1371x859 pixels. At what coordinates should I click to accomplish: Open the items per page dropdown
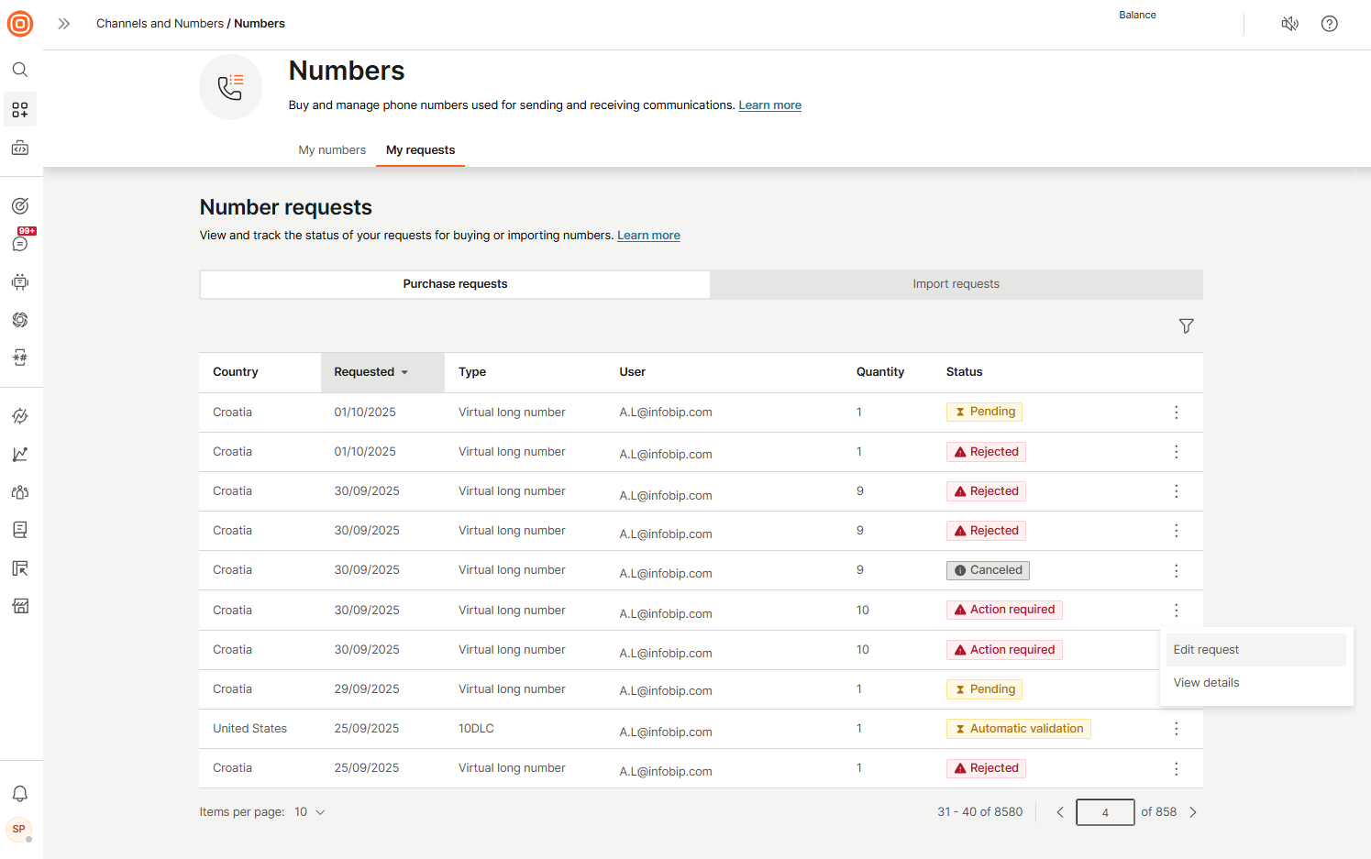point(310,812)
